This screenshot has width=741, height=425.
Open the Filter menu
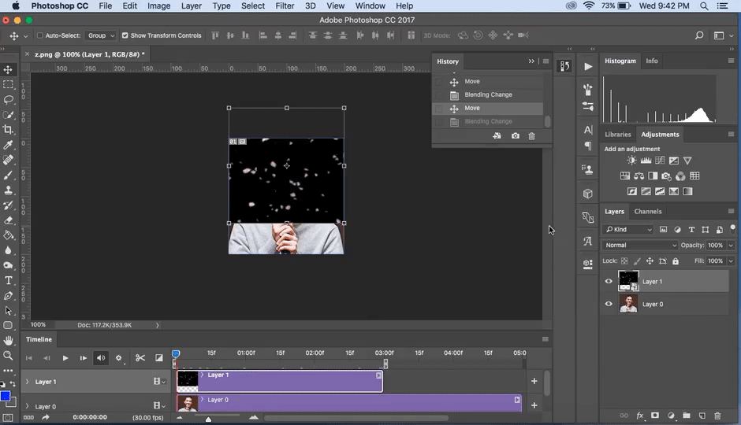(285, 6)
